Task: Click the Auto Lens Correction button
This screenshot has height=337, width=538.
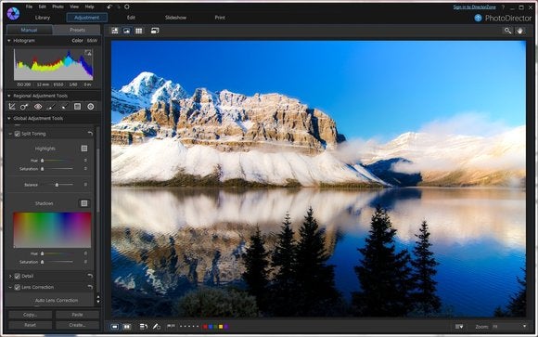Action: pyautogui.click(x=57, y=300)
